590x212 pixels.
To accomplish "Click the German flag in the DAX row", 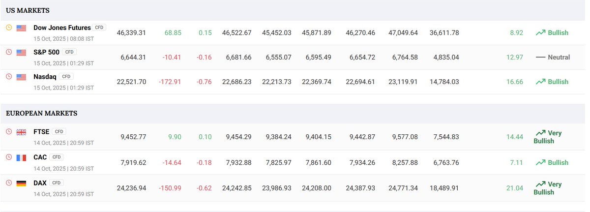I will click(x=21, y=183).
